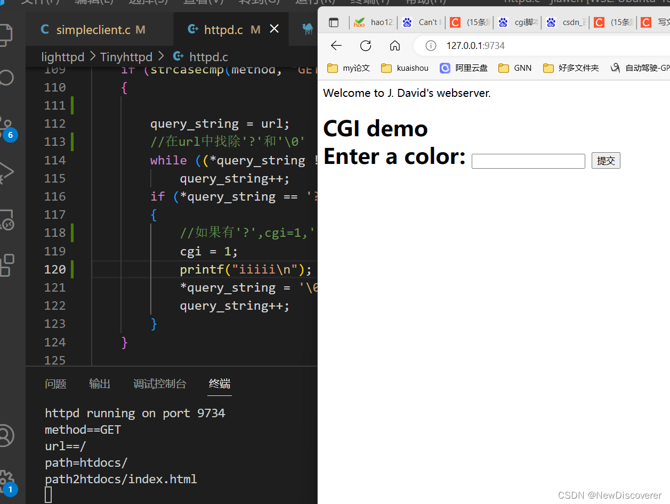Image resolution: width=670 pixels, height=504 pixels.
Task: Open the Tinyhttpd breadcrumb dropdown
Action: coord(126,56)
